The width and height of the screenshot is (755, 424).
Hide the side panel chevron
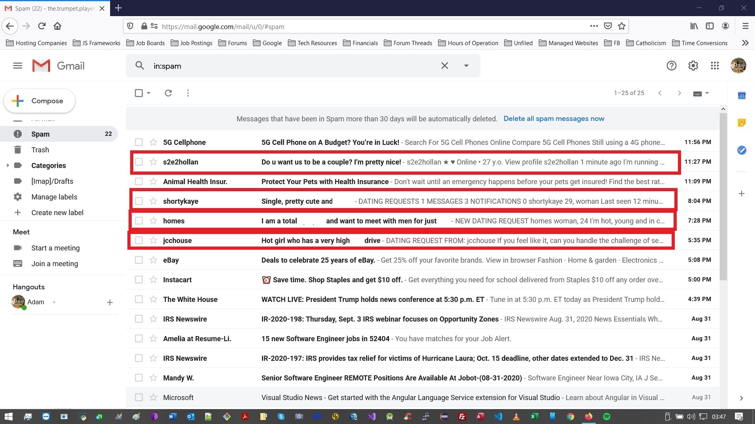click(741, 398)
